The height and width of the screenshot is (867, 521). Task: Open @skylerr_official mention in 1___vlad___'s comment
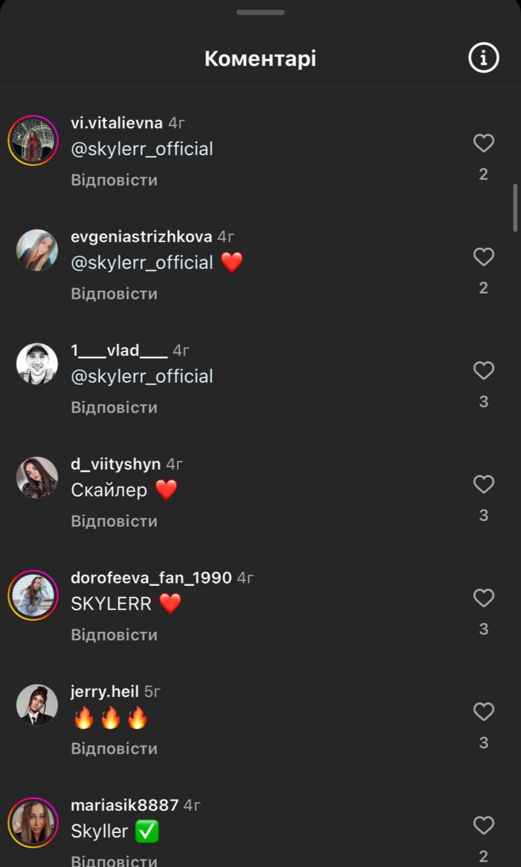(142, 377)
